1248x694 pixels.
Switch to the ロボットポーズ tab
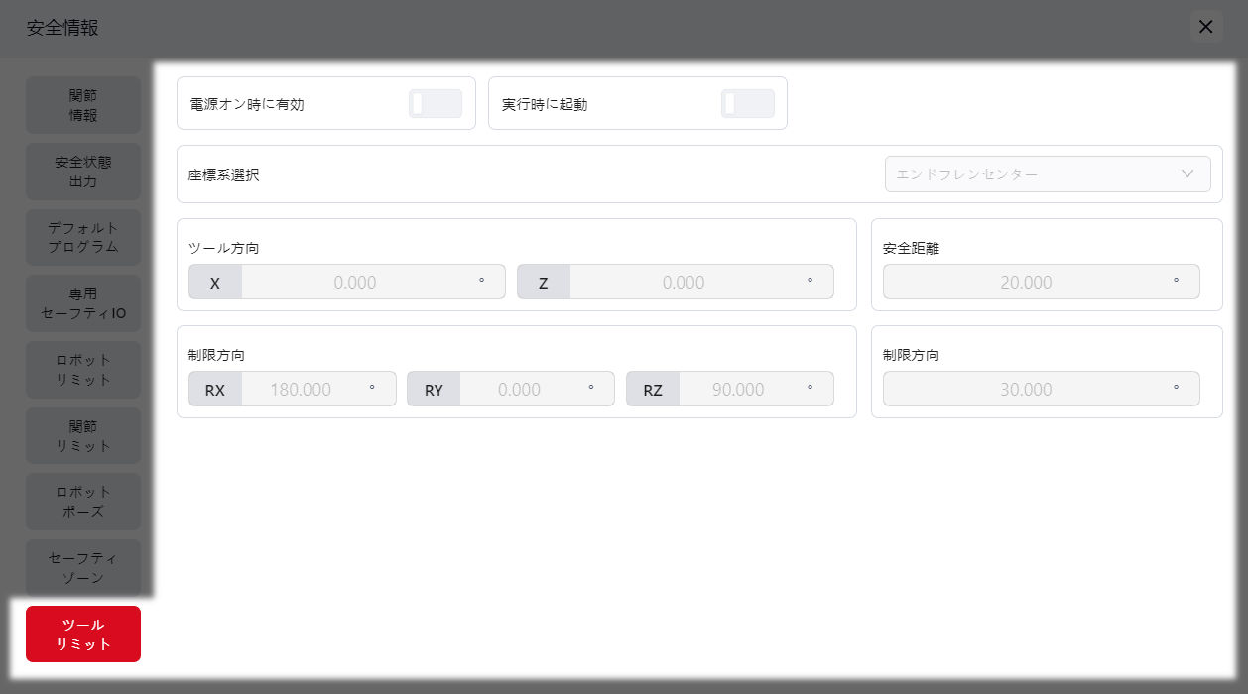[x=83, y=502]
